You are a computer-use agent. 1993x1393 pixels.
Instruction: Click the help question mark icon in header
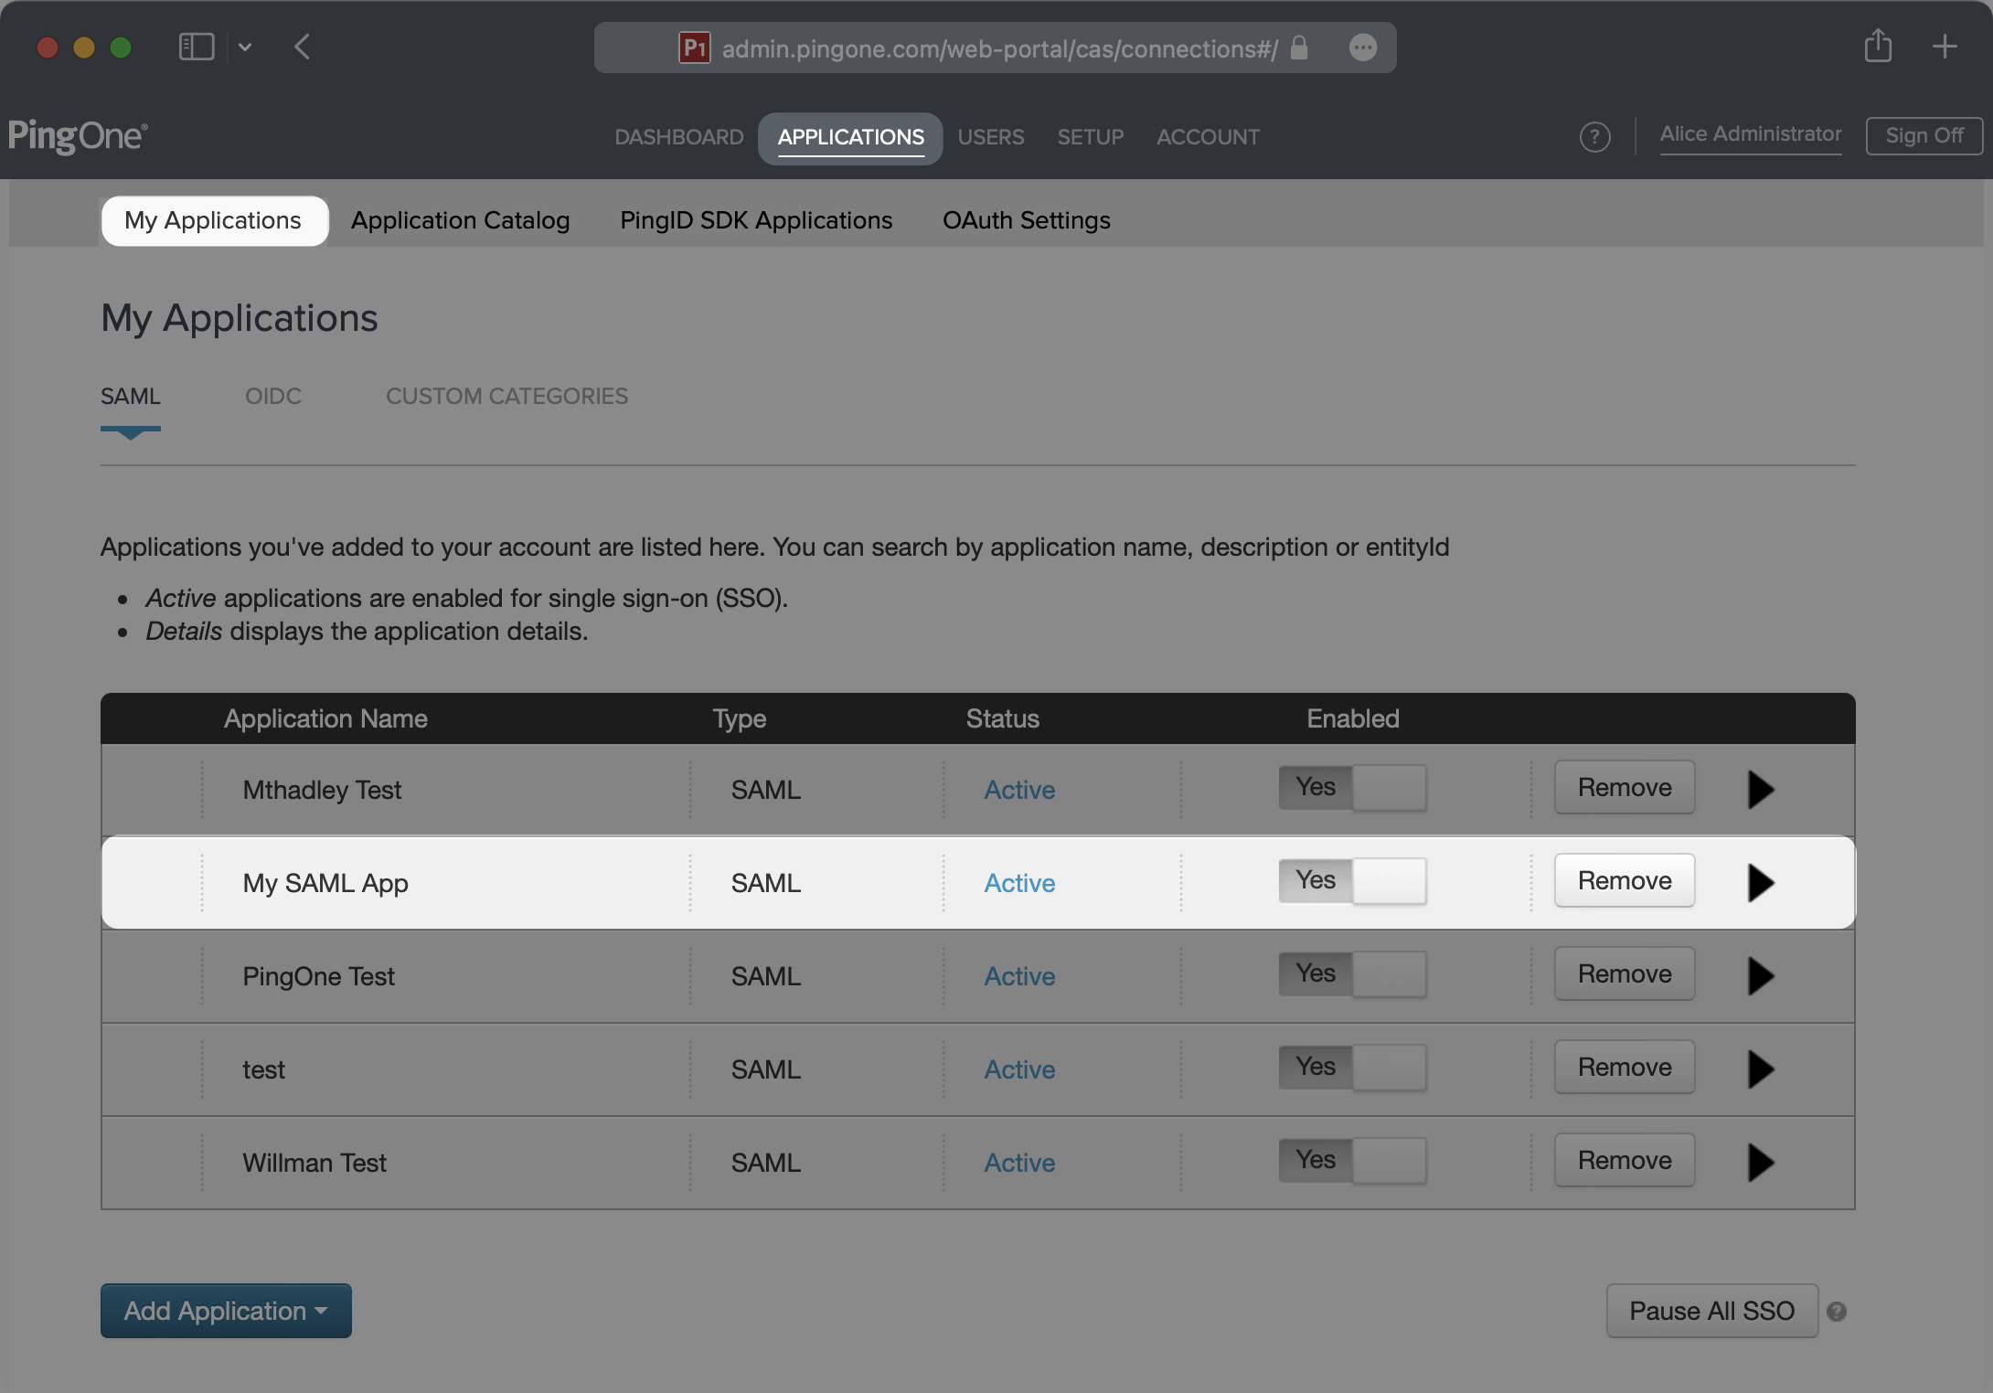[1594, 137]
